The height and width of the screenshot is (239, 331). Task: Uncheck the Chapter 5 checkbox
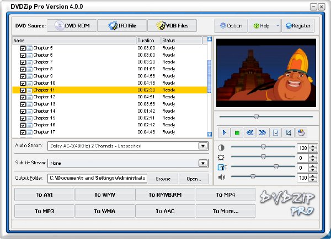pyautogui.click(x=23, y=48)
